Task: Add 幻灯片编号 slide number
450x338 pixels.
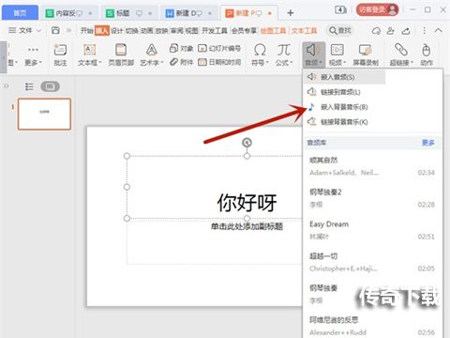Action: [x=219, y=48]
